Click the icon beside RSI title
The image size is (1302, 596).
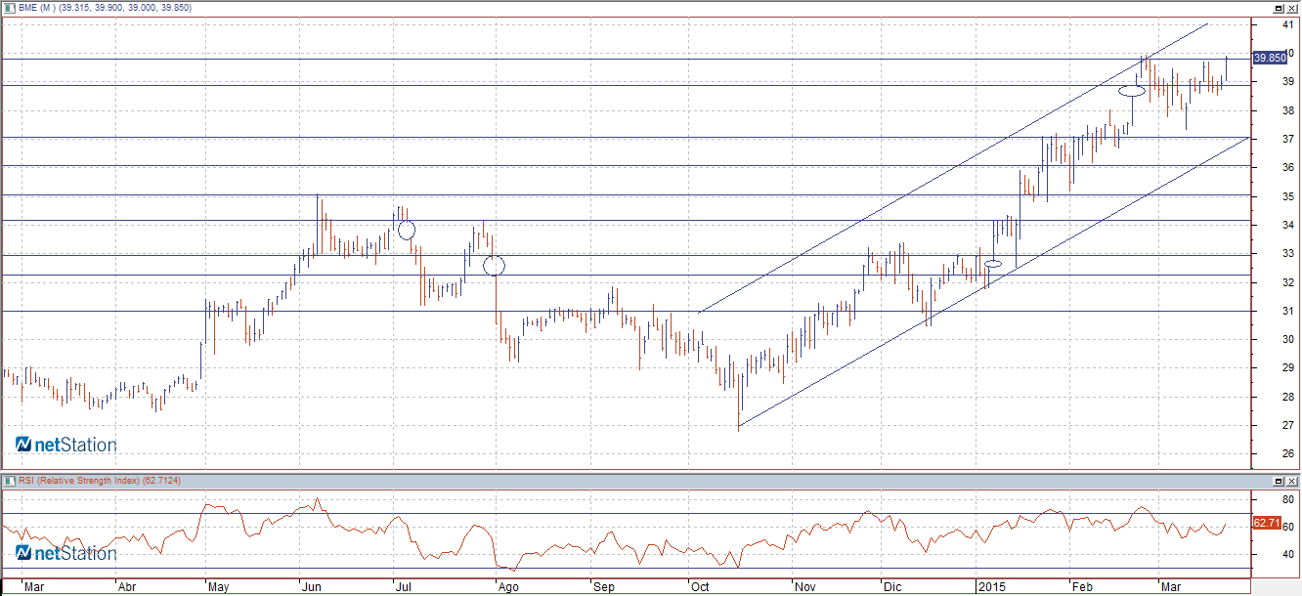[9, 481]
